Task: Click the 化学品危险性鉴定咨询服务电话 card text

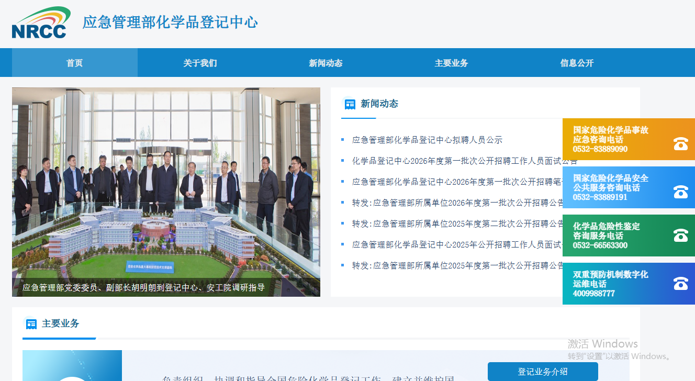Action: 606,231
